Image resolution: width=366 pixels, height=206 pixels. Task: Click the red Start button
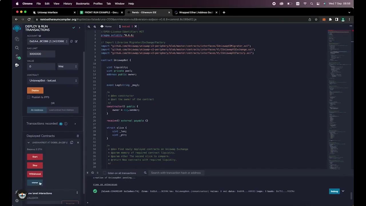[x=35, y=157]
